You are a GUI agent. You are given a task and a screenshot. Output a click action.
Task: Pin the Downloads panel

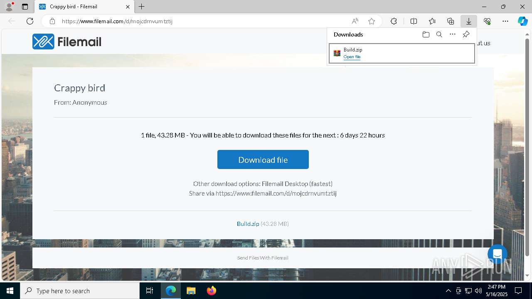466,34
